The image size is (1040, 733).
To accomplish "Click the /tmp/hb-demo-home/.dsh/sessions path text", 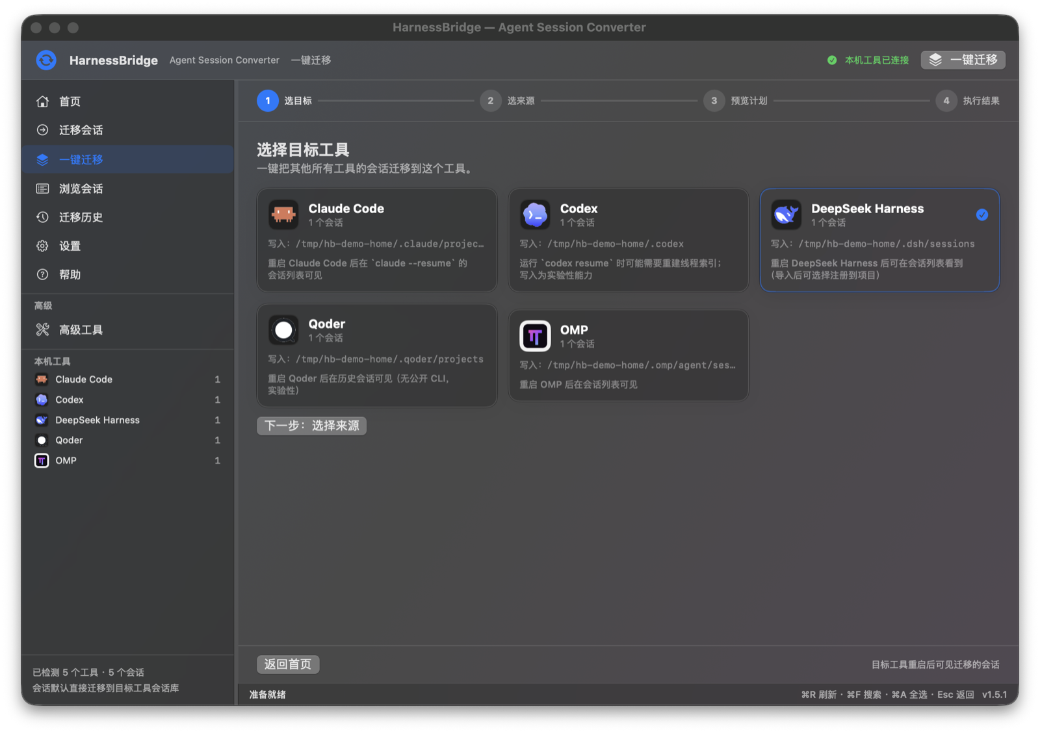I will click(x=887, y=244).
